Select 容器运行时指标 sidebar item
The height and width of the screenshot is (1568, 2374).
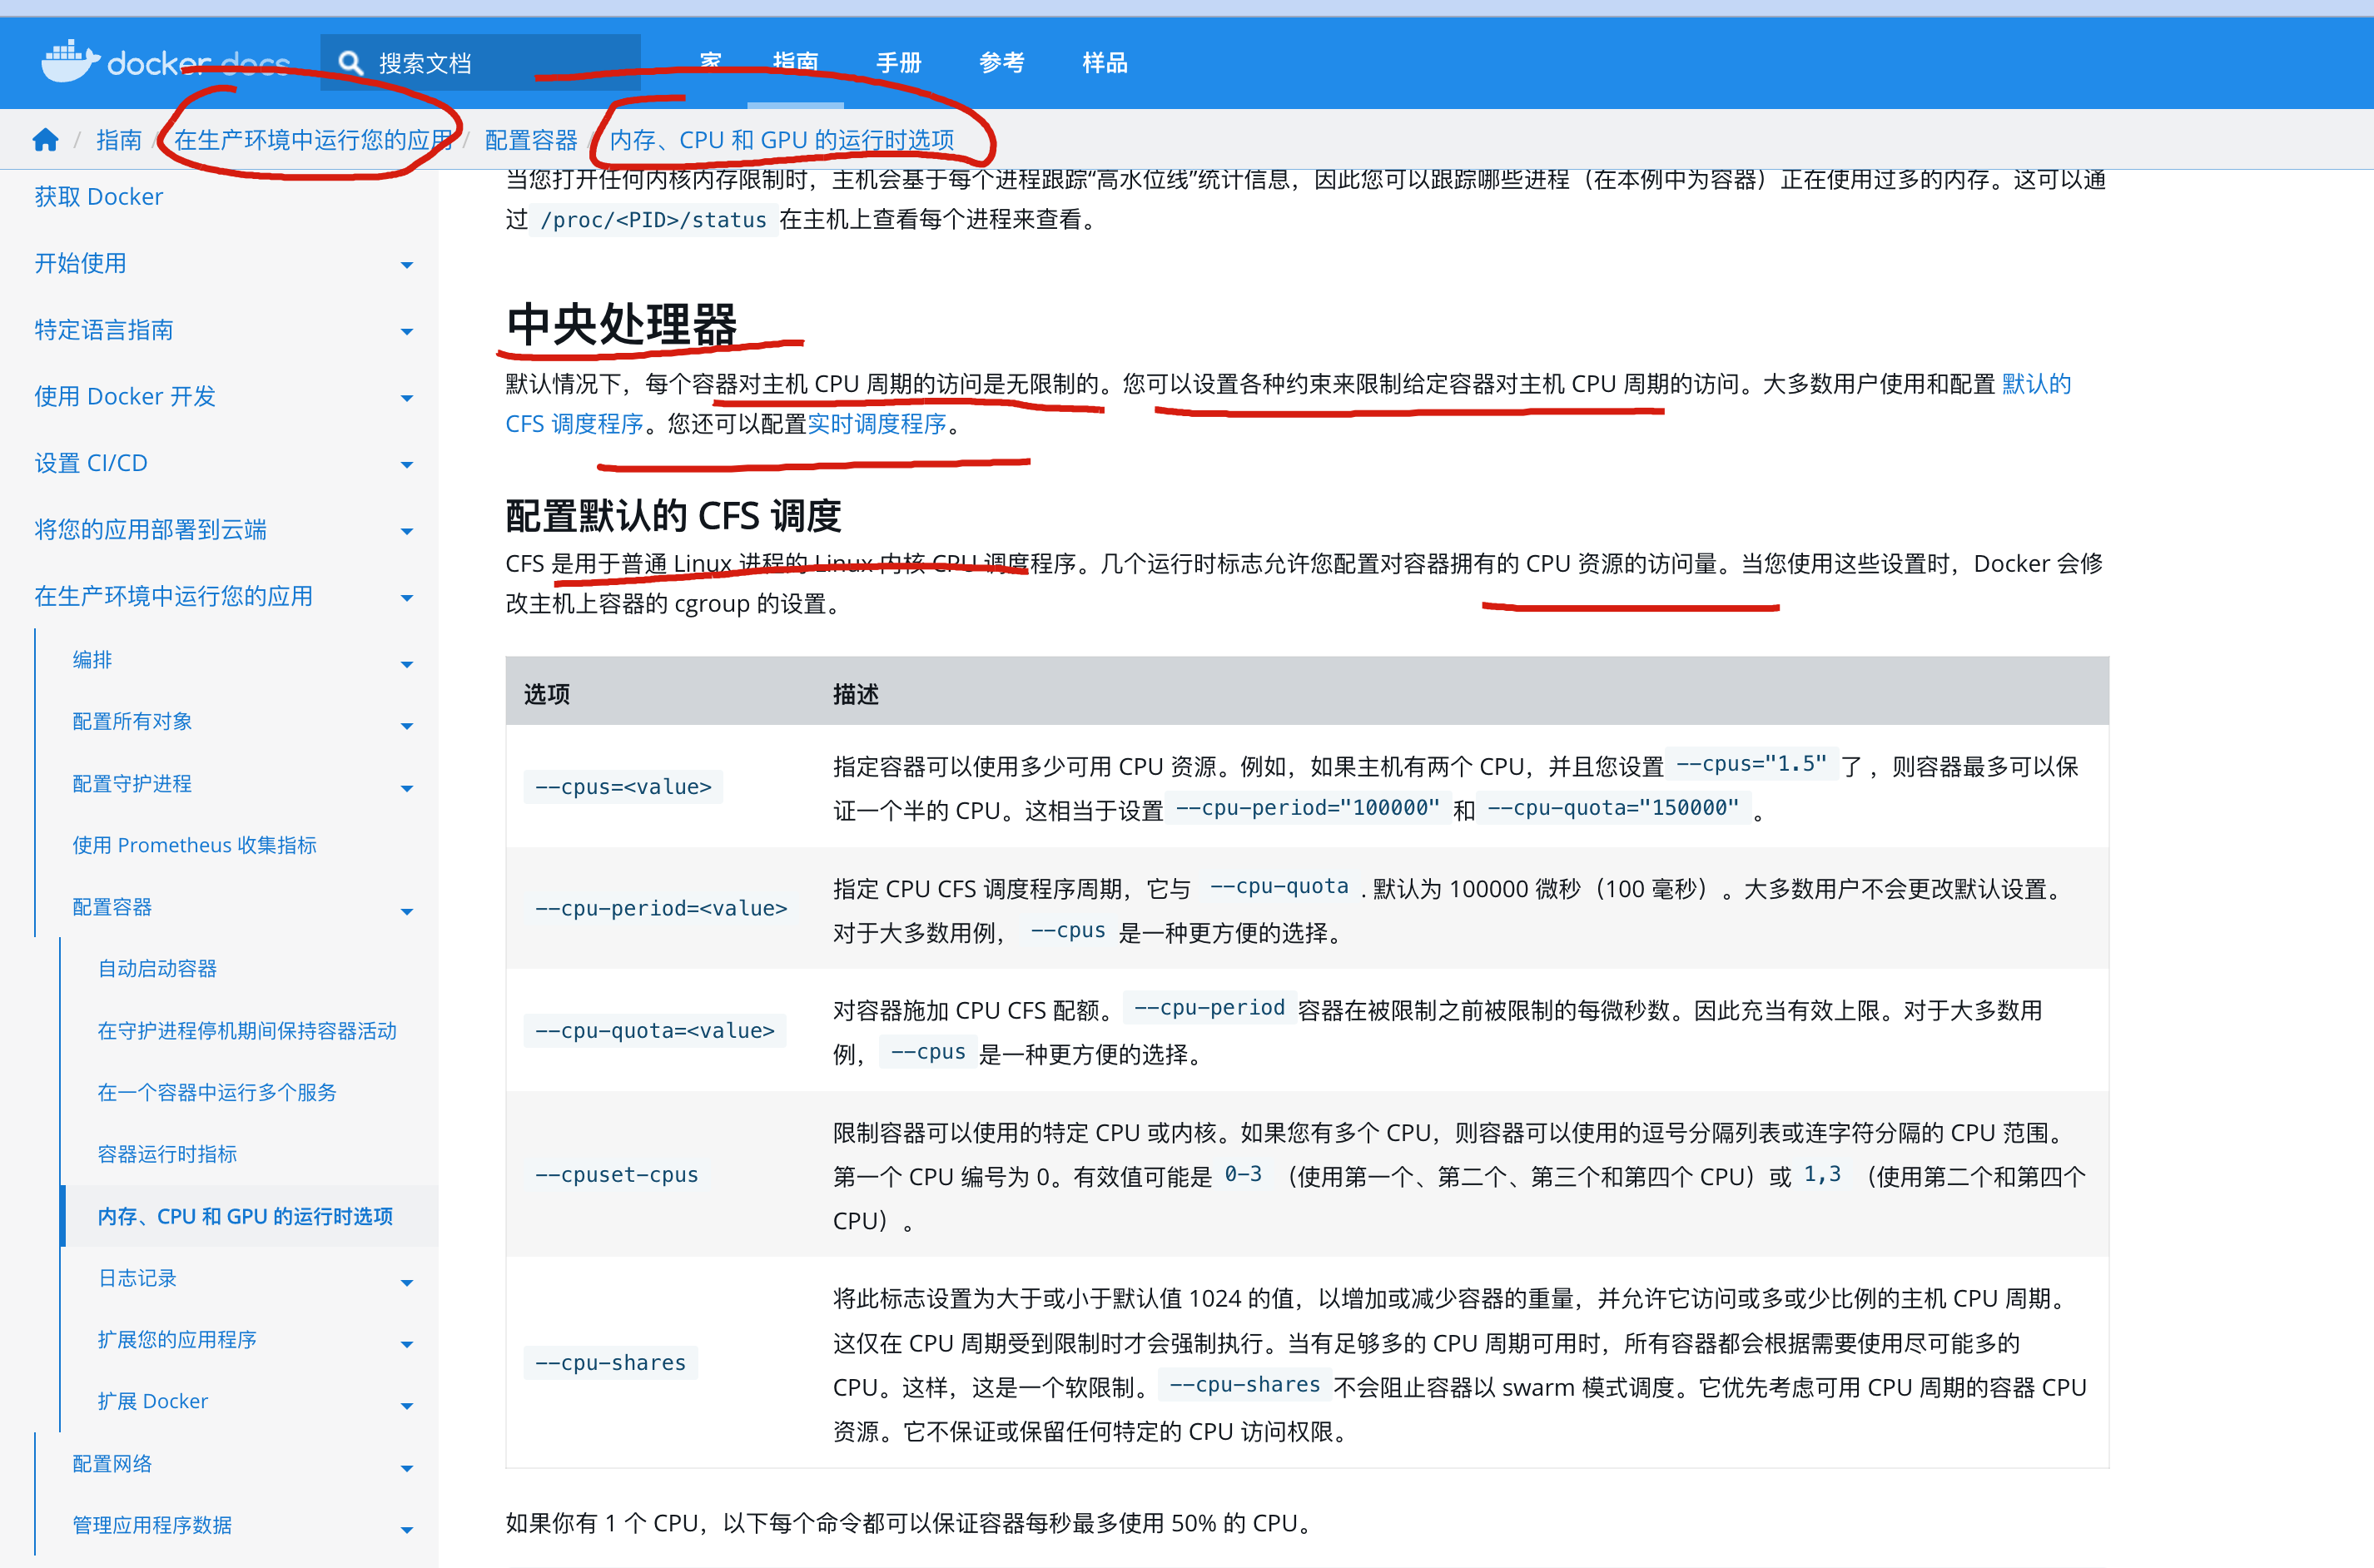point(167,1154)
